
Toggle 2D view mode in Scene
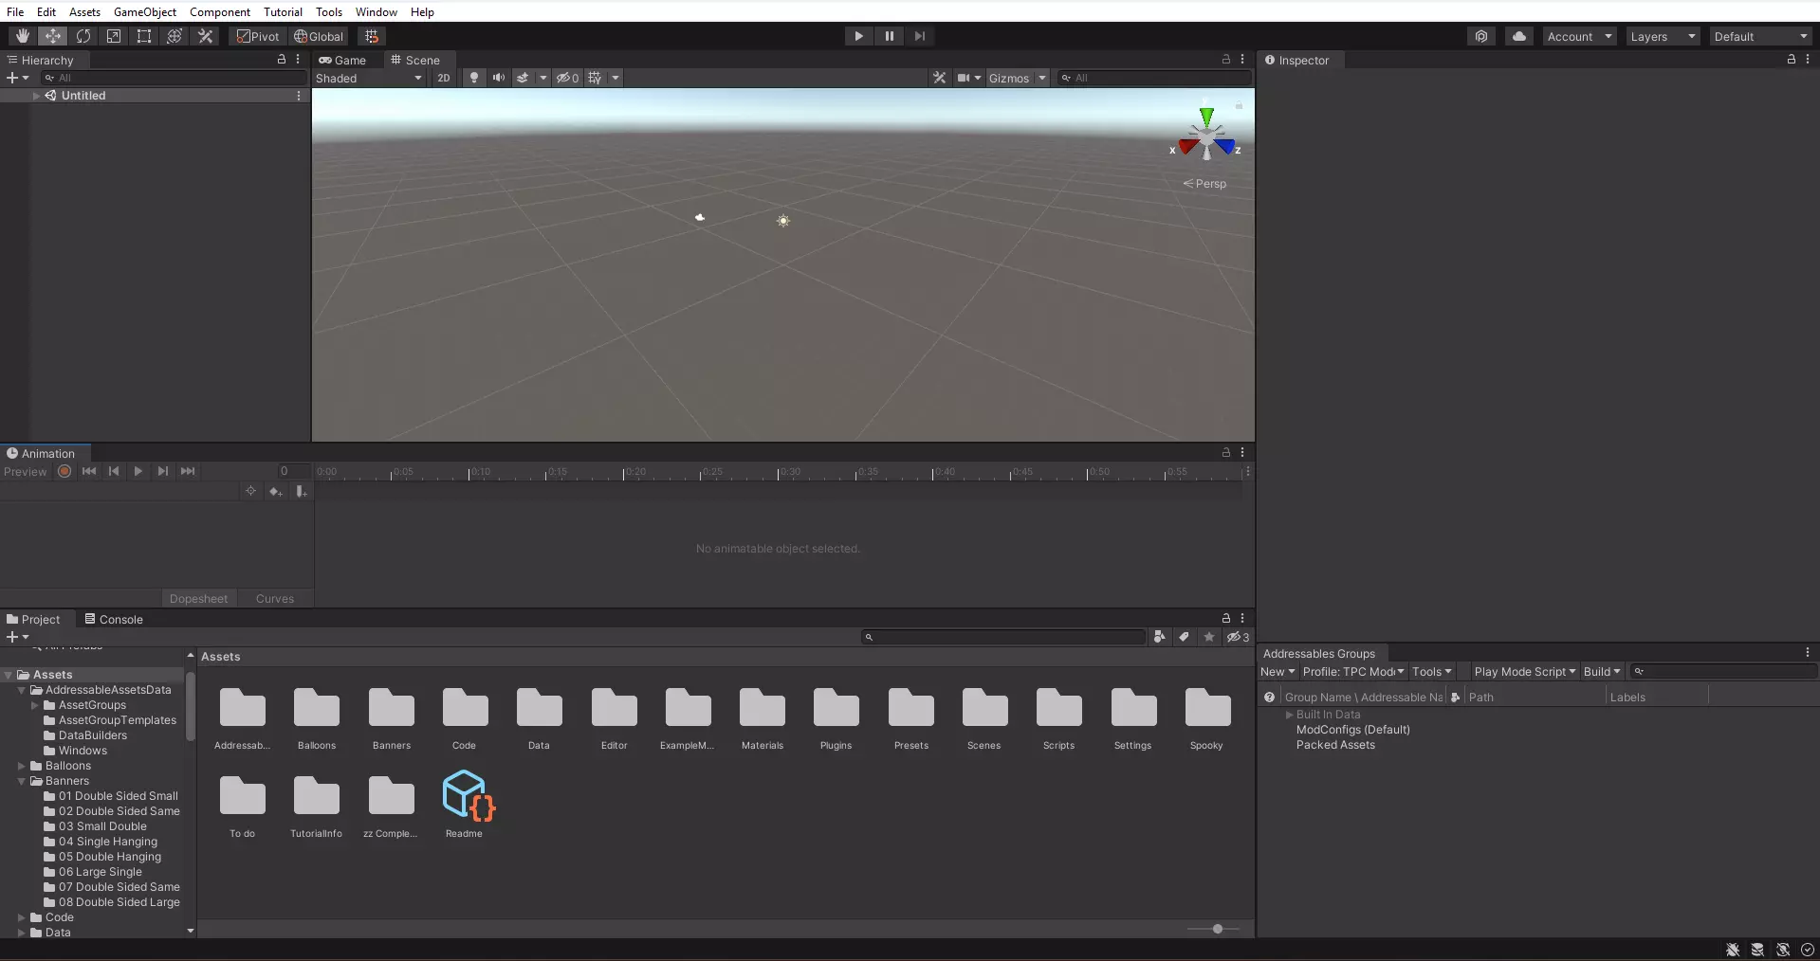coord(443,78)
